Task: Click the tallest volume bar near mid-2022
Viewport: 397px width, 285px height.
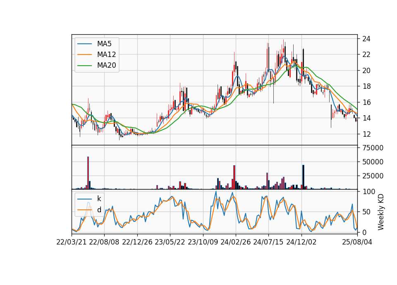Action: pos(88,173)
